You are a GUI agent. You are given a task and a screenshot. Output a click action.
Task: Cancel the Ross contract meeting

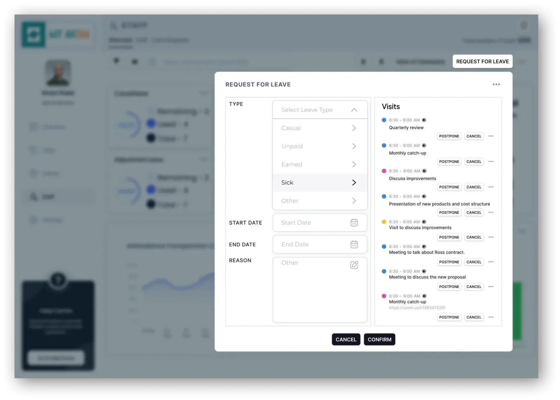[x=474, y=262]
